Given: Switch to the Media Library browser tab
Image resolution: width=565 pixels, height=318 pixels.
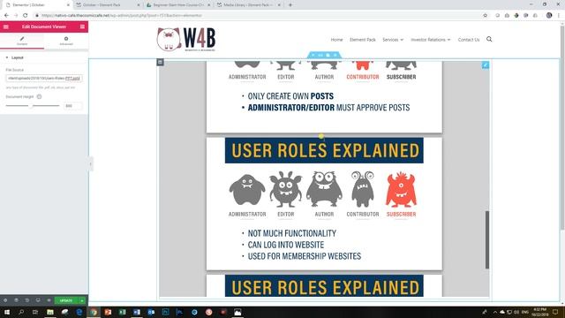Looking at the screenshot, I should (x=248, y=5).
